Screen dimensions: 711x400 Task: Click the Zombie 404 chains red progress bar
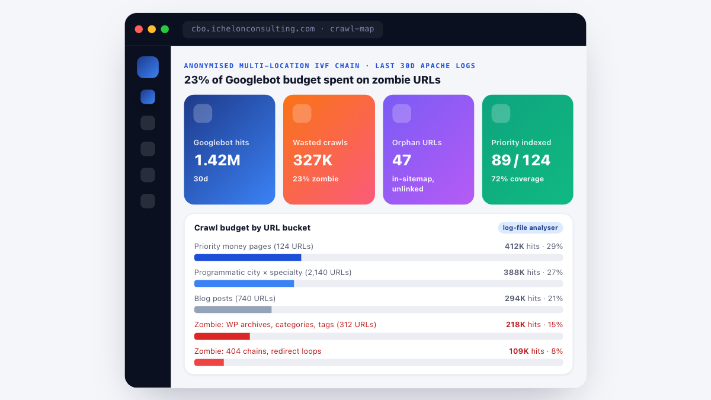(x=379, y=362)
